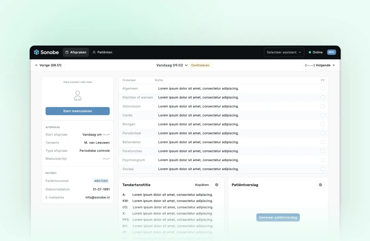Click the person icon next to Patiënten
This screenshot has width=370, height=241.
(94, 52)
